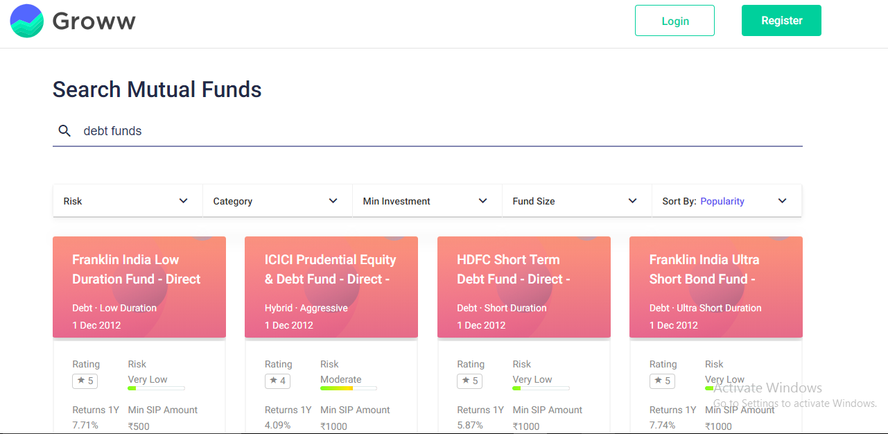Click the ₹500 minimum SIP amount
This screenshot has width=888, height=434.
(x=139, y=426)
